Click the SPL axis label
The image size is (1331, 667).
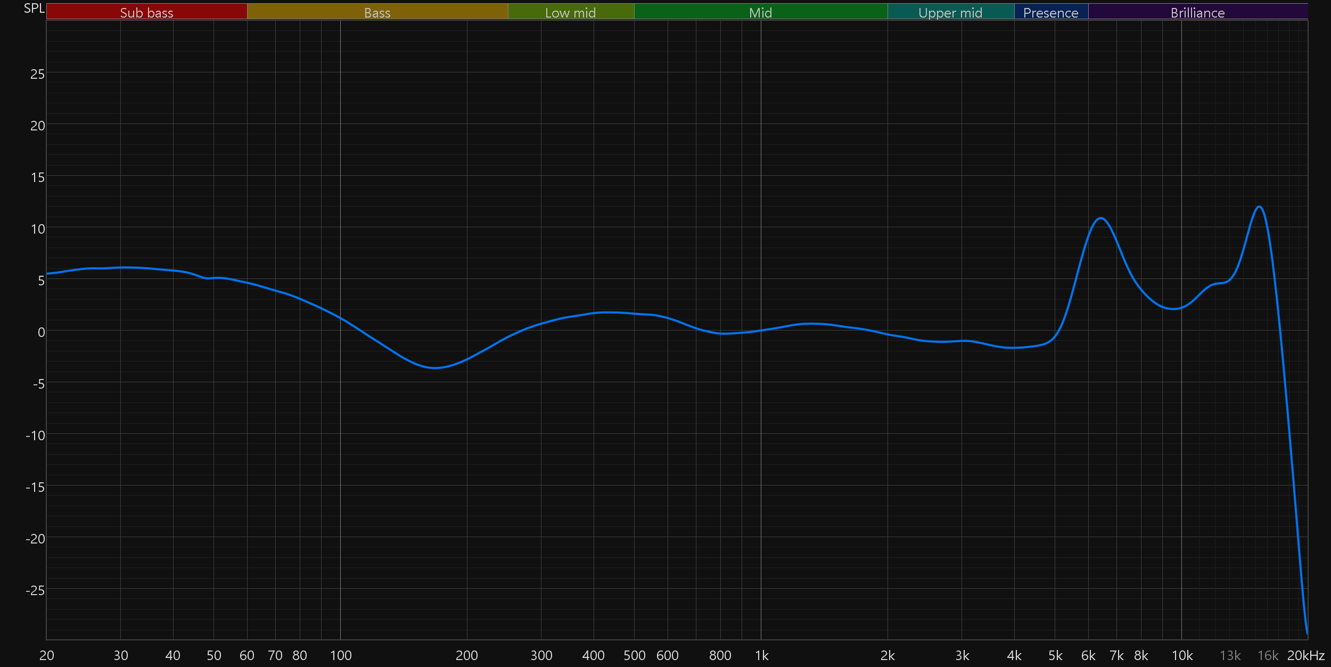click(34, 9)
